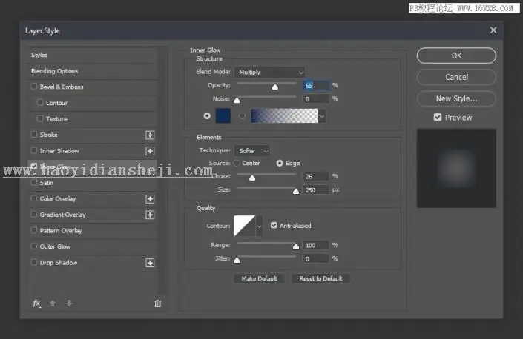Add another Inner Shadow with plus icon
Viewport: 523px width, 339px height.
(150, 151)
